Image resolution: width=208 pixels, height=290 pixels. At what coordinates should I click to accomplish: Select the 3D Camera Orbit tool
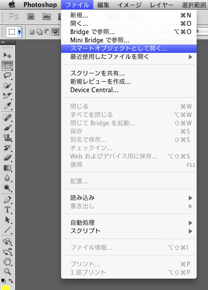coord(7,252)
